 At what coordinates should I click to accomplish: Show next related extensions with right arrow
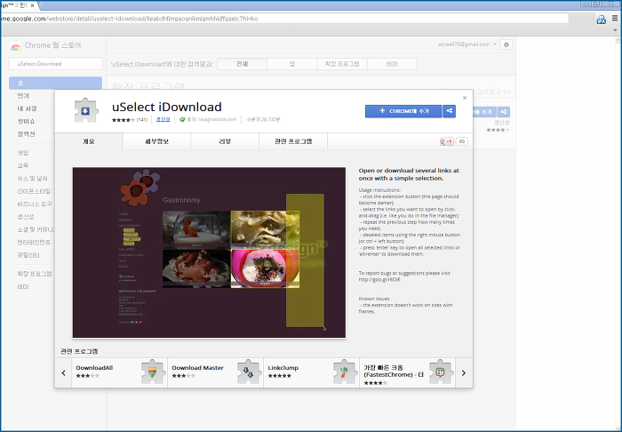[x=464, y=373]
